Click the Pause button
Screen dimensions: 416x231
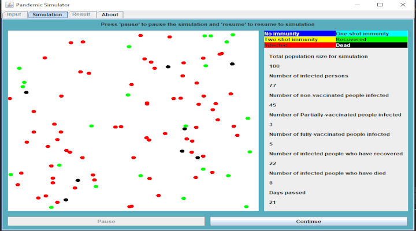click(106, 221)
